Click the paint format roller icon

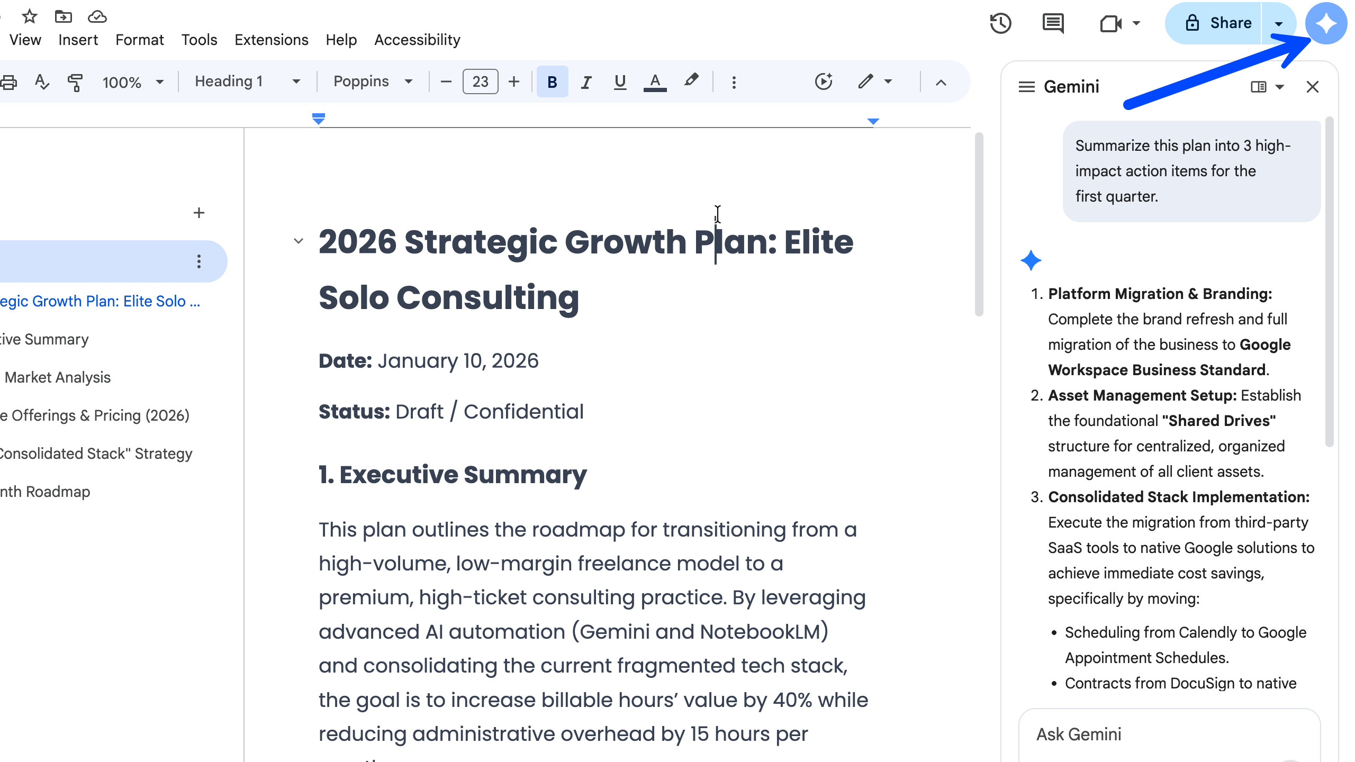coord(75,82)
